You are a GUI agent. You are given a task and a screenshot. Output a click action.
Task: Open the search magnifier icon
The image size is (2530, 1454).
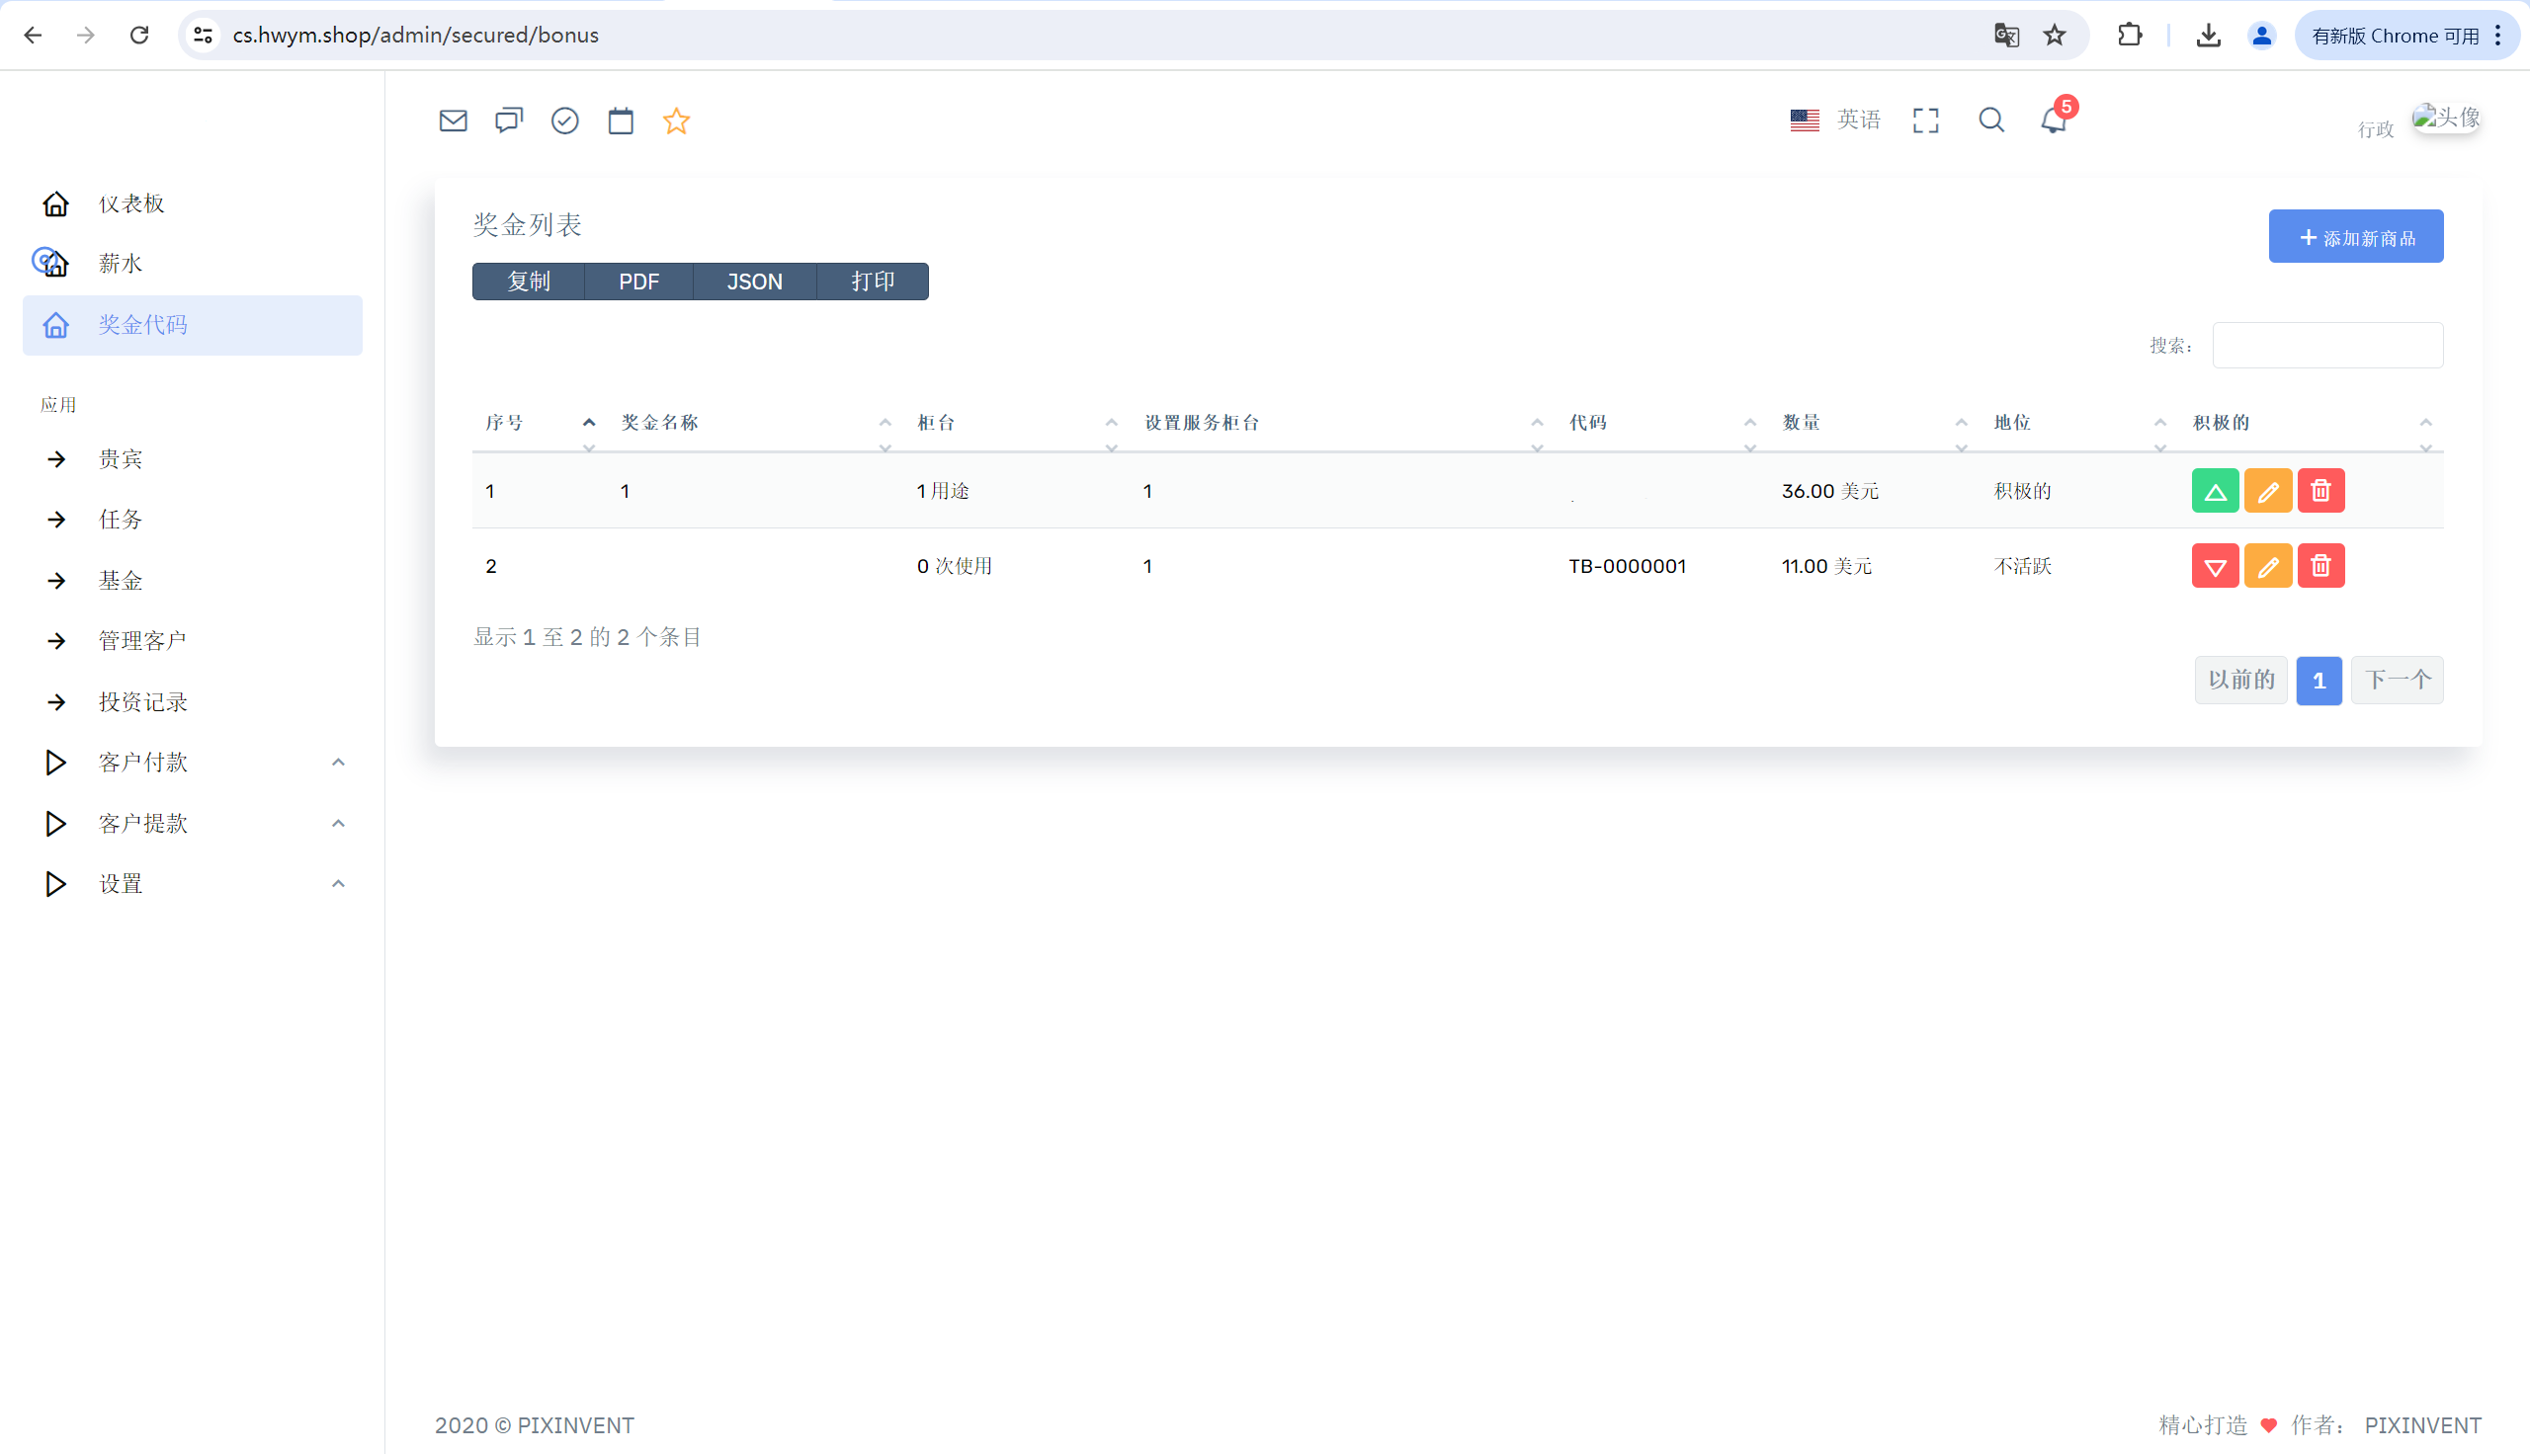click(x=1990, y=121)
